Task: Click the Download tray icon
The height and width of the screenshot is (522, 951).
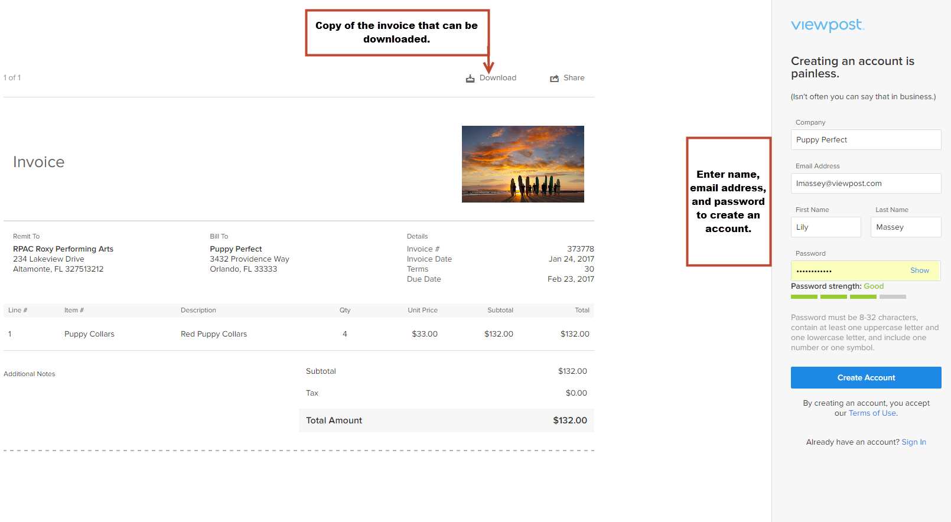Action: click(x=470, y=79)
